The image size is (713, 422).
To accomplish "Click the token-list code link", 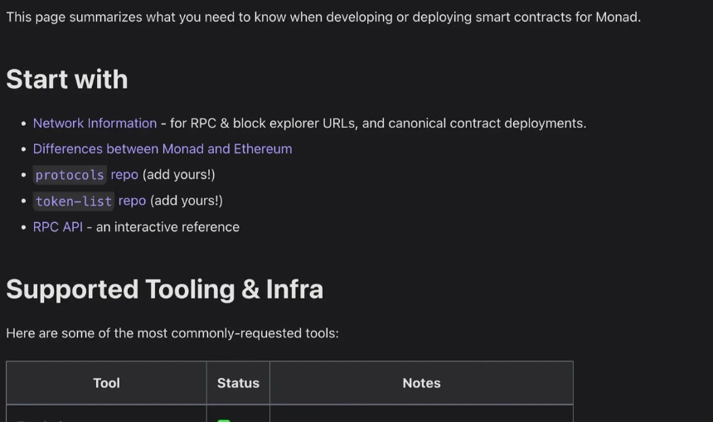I will 73,201.
